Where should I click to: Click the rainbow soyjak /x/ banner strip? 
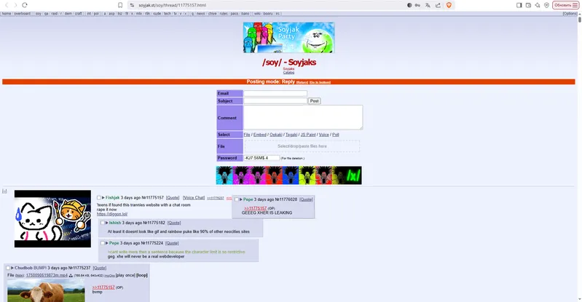(x=288, y=175)
